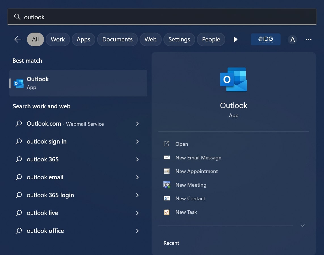Click the New Task clipboard icon
Image resolution: width=324 pixels, height=255 pixels.
(x=167, y=212)
